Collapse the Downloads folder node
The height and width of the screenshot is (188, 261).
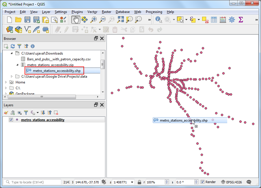click(x=12, y=53)
